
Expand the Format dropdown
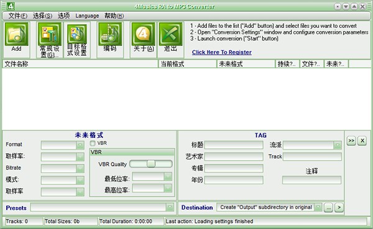(x=80, y=145)
